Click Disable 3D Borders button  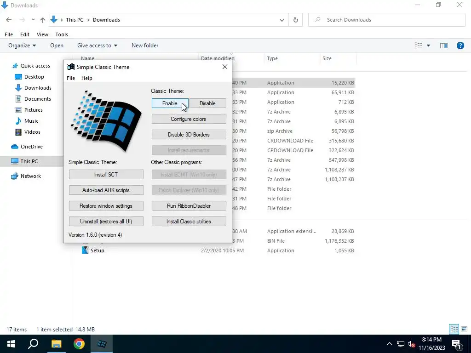pos(189,135)
